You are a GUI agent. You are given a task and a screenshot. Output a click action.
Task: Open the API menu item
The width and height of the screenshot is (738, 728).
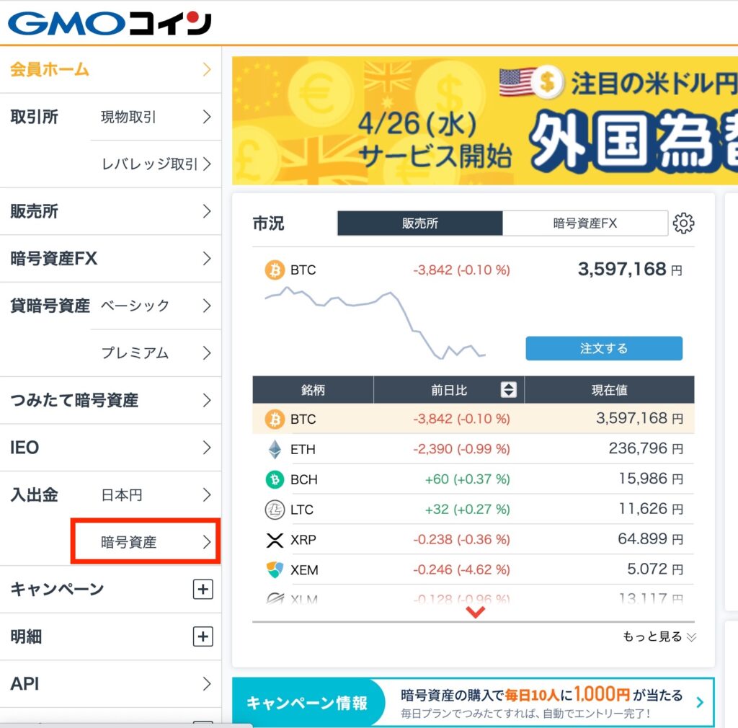click(110, 684)
